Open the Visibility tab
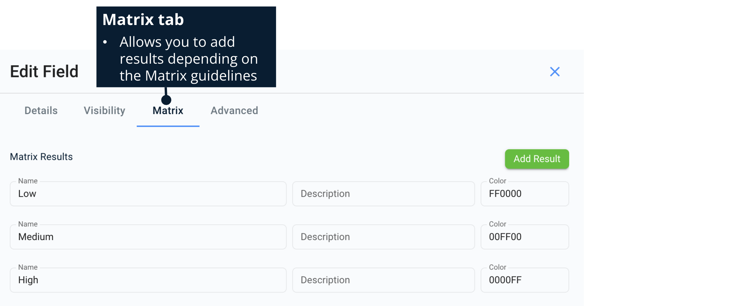The width and height of the screenshot is (731, 306). tap(104, 110)
